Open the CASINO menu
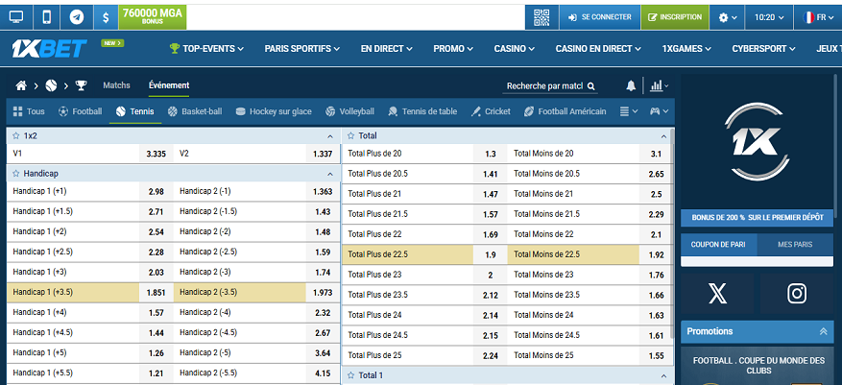 (515, 49)
